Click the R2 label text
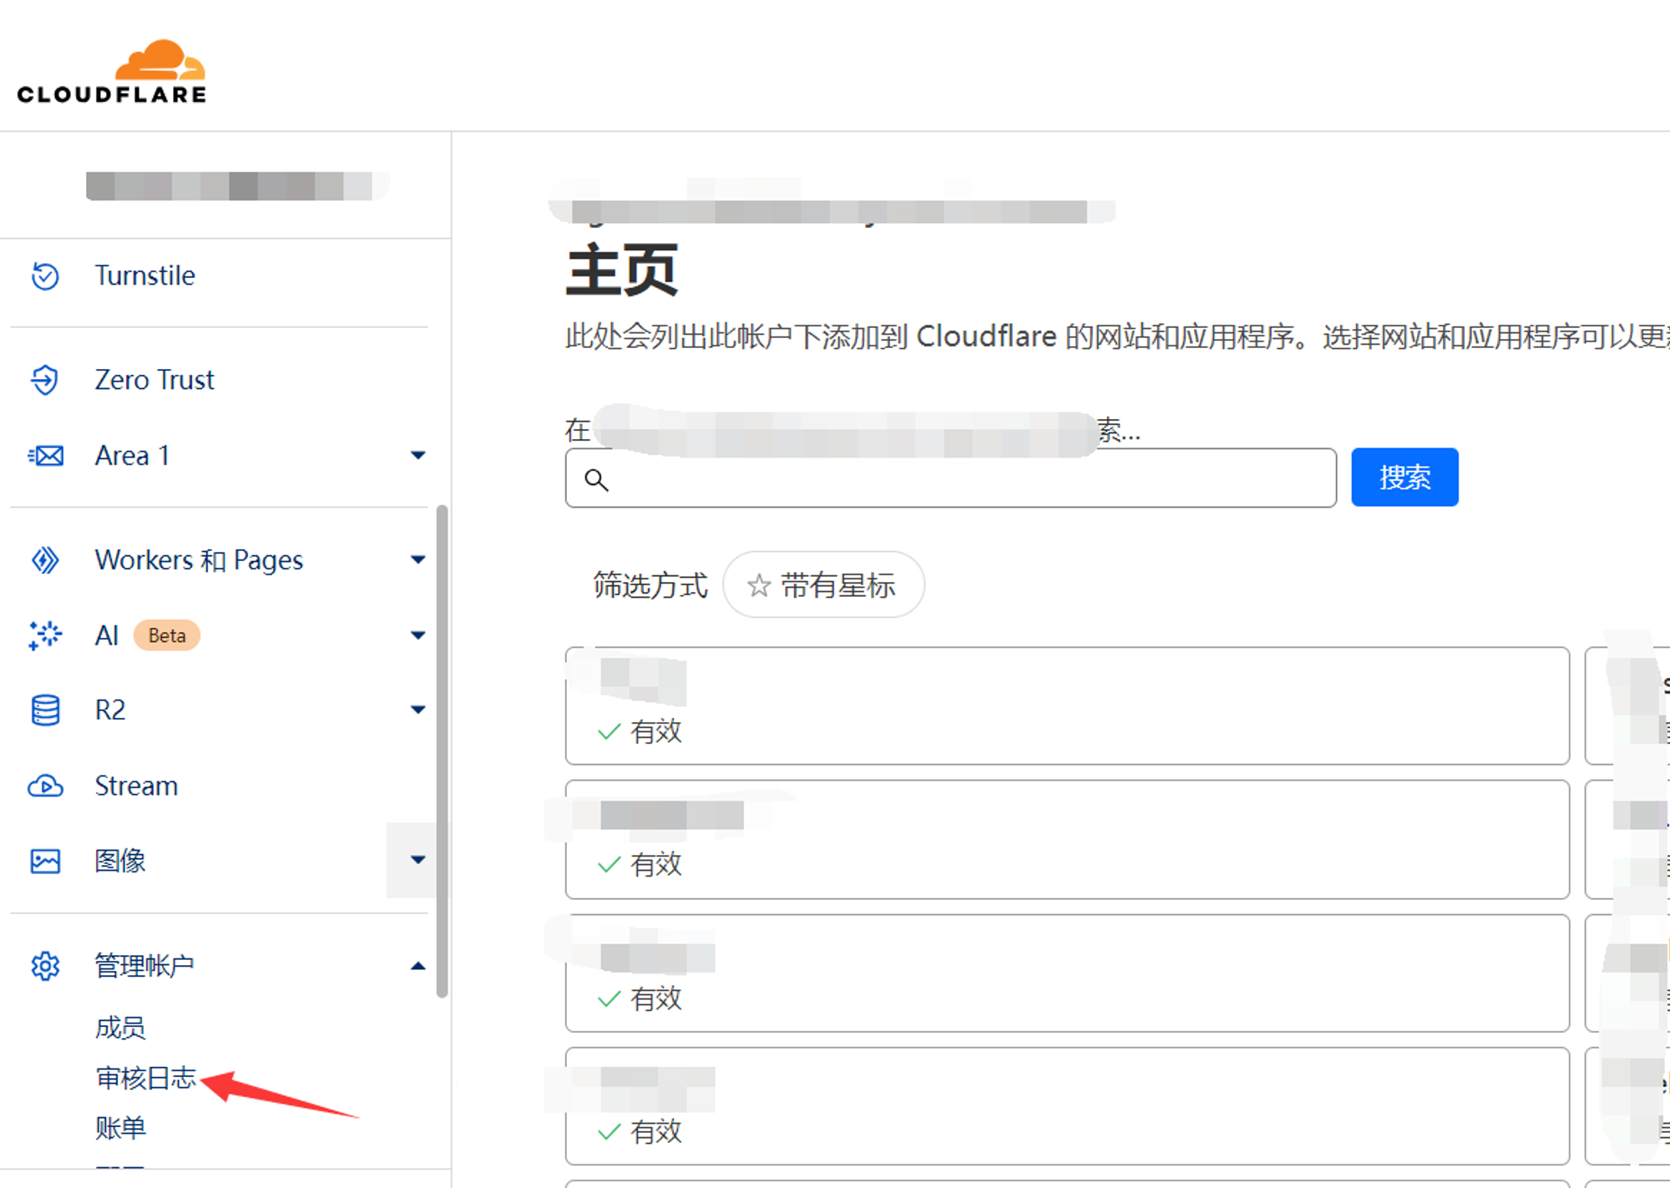 click(x=110, y=710)
